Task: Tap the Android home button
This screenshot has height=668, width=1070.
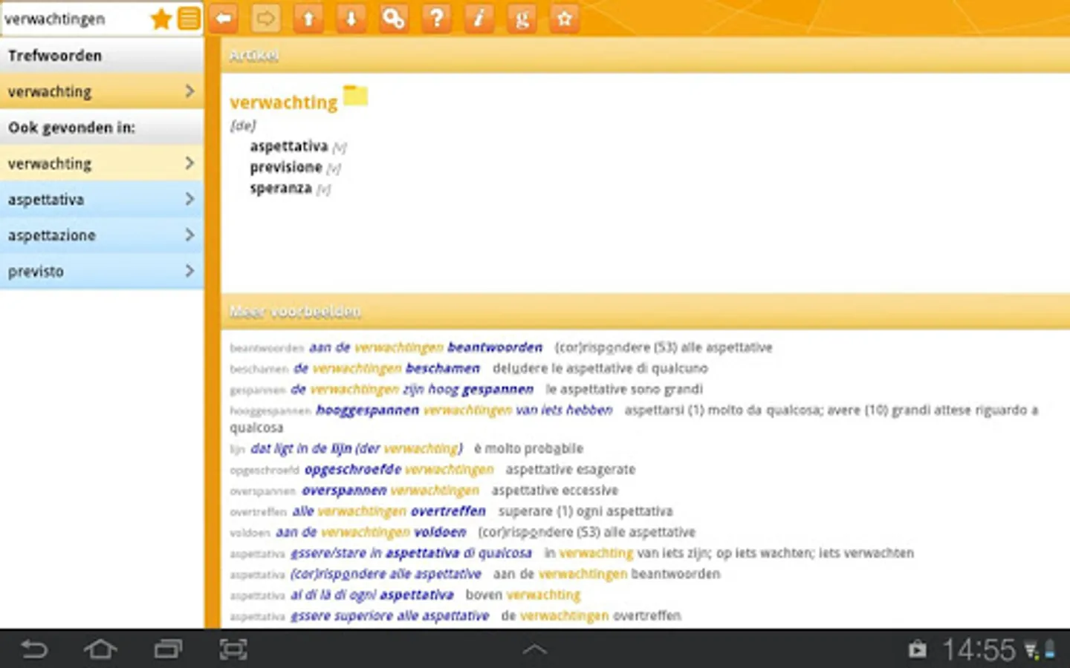Action: point(100,649)
